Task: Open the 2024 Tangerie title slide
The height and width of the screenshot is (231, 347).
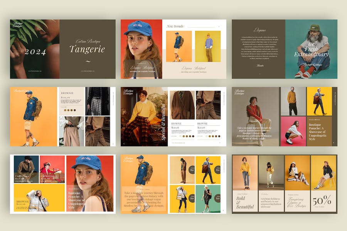Action: 62,49
